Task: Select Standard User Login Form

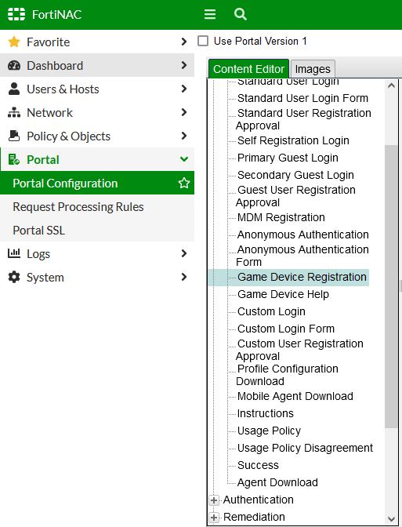Action: click(302, 98)
